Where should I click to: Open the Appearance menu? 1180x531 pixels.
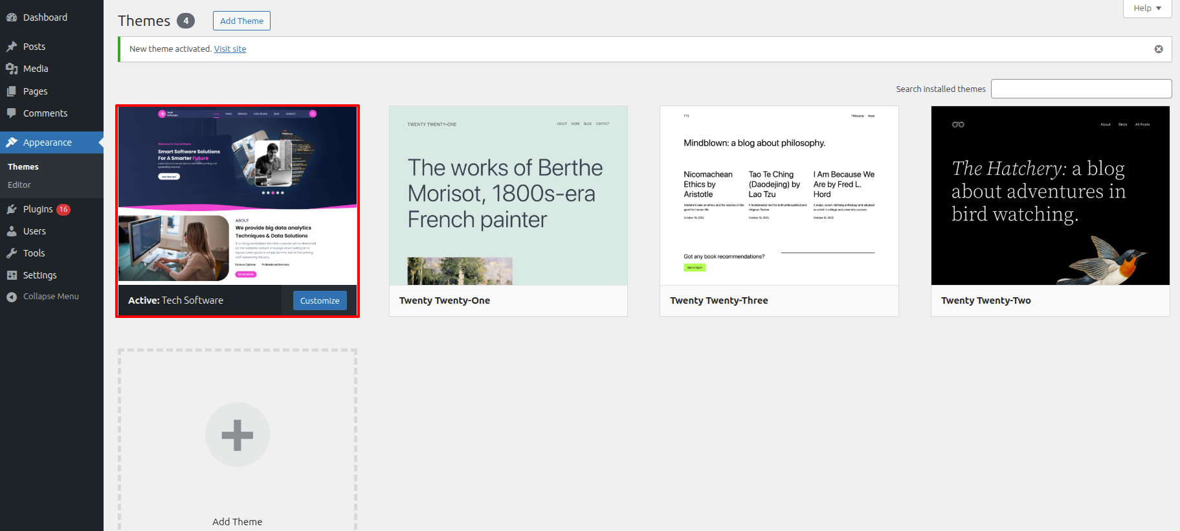point(47,142)
